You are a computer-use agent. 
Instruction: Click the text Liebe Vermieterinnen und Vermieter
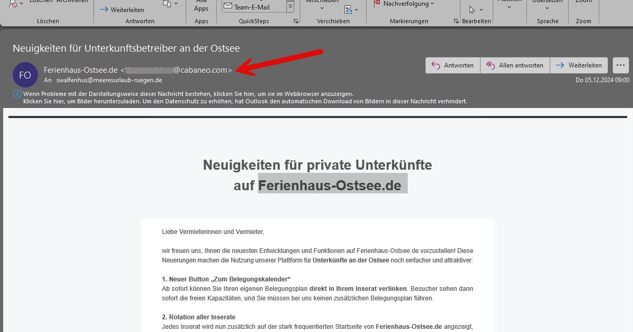click(x=213, y=231)
